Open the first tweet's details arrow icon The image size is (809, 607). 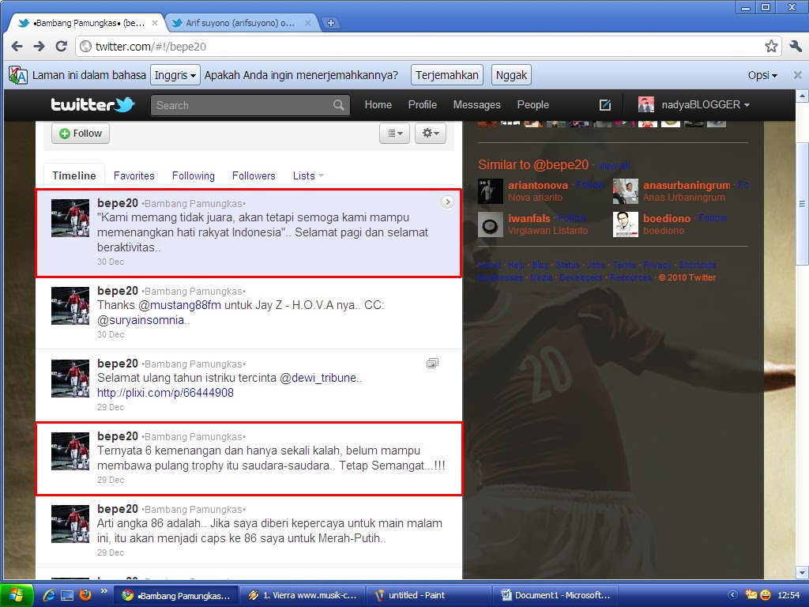447,202
